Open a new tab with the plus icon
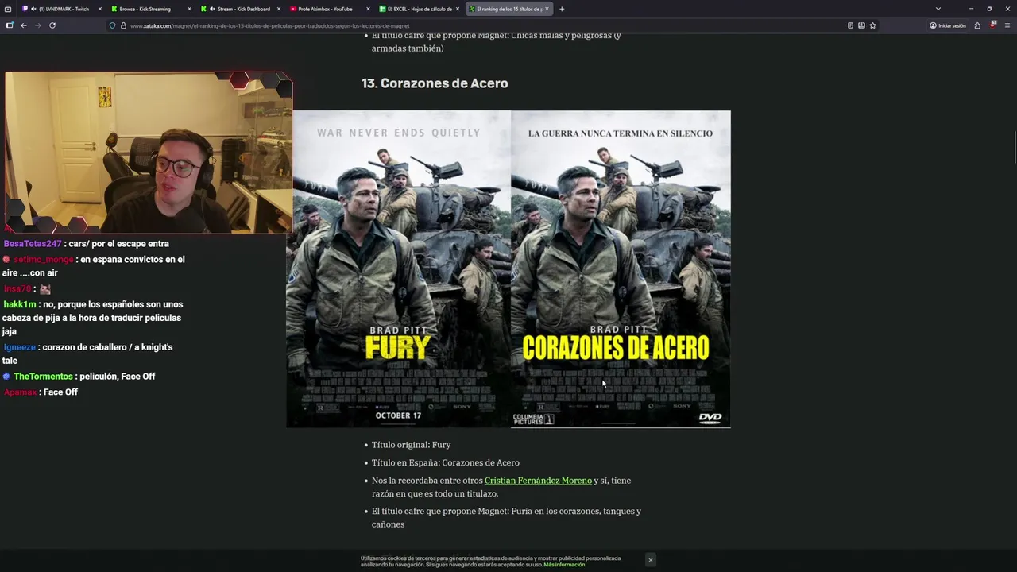 [562, 9]
